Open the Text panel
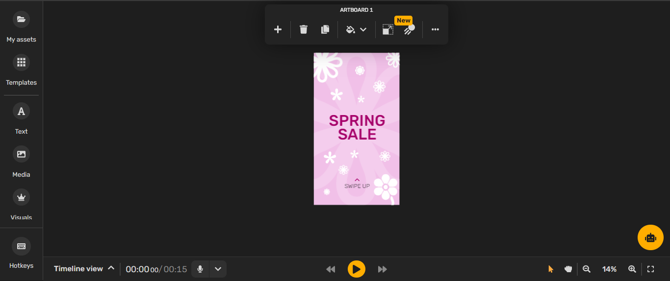Screen dimensions: 670x281 pos(21,118)
